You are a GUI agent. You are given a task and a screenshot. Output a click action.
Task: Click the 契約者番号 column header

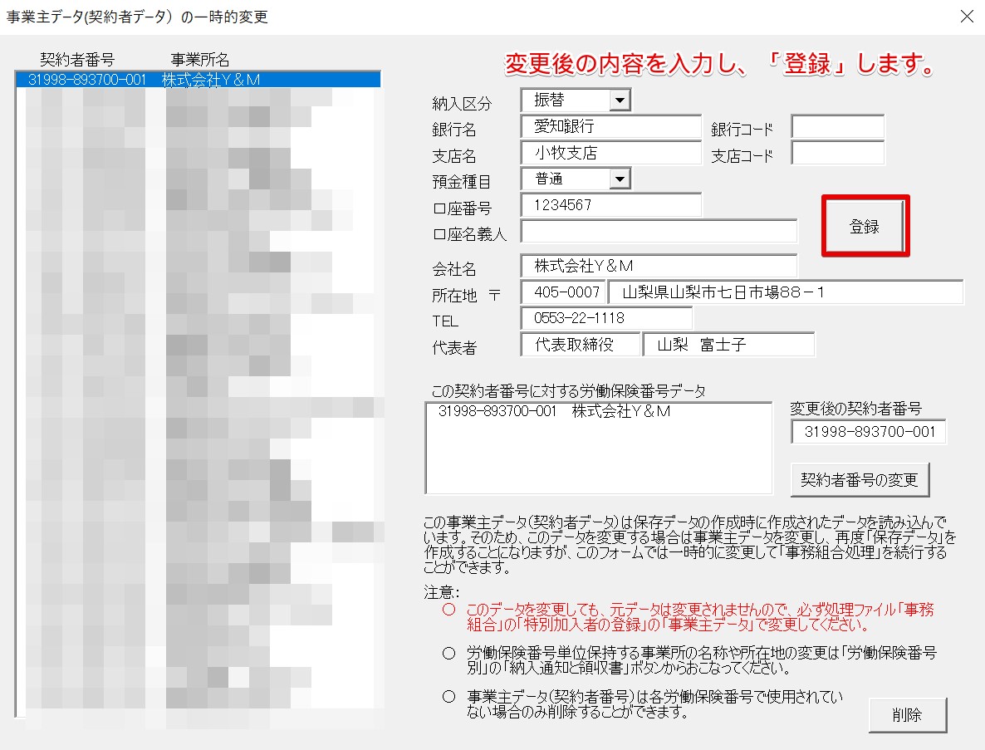(77, 60)
